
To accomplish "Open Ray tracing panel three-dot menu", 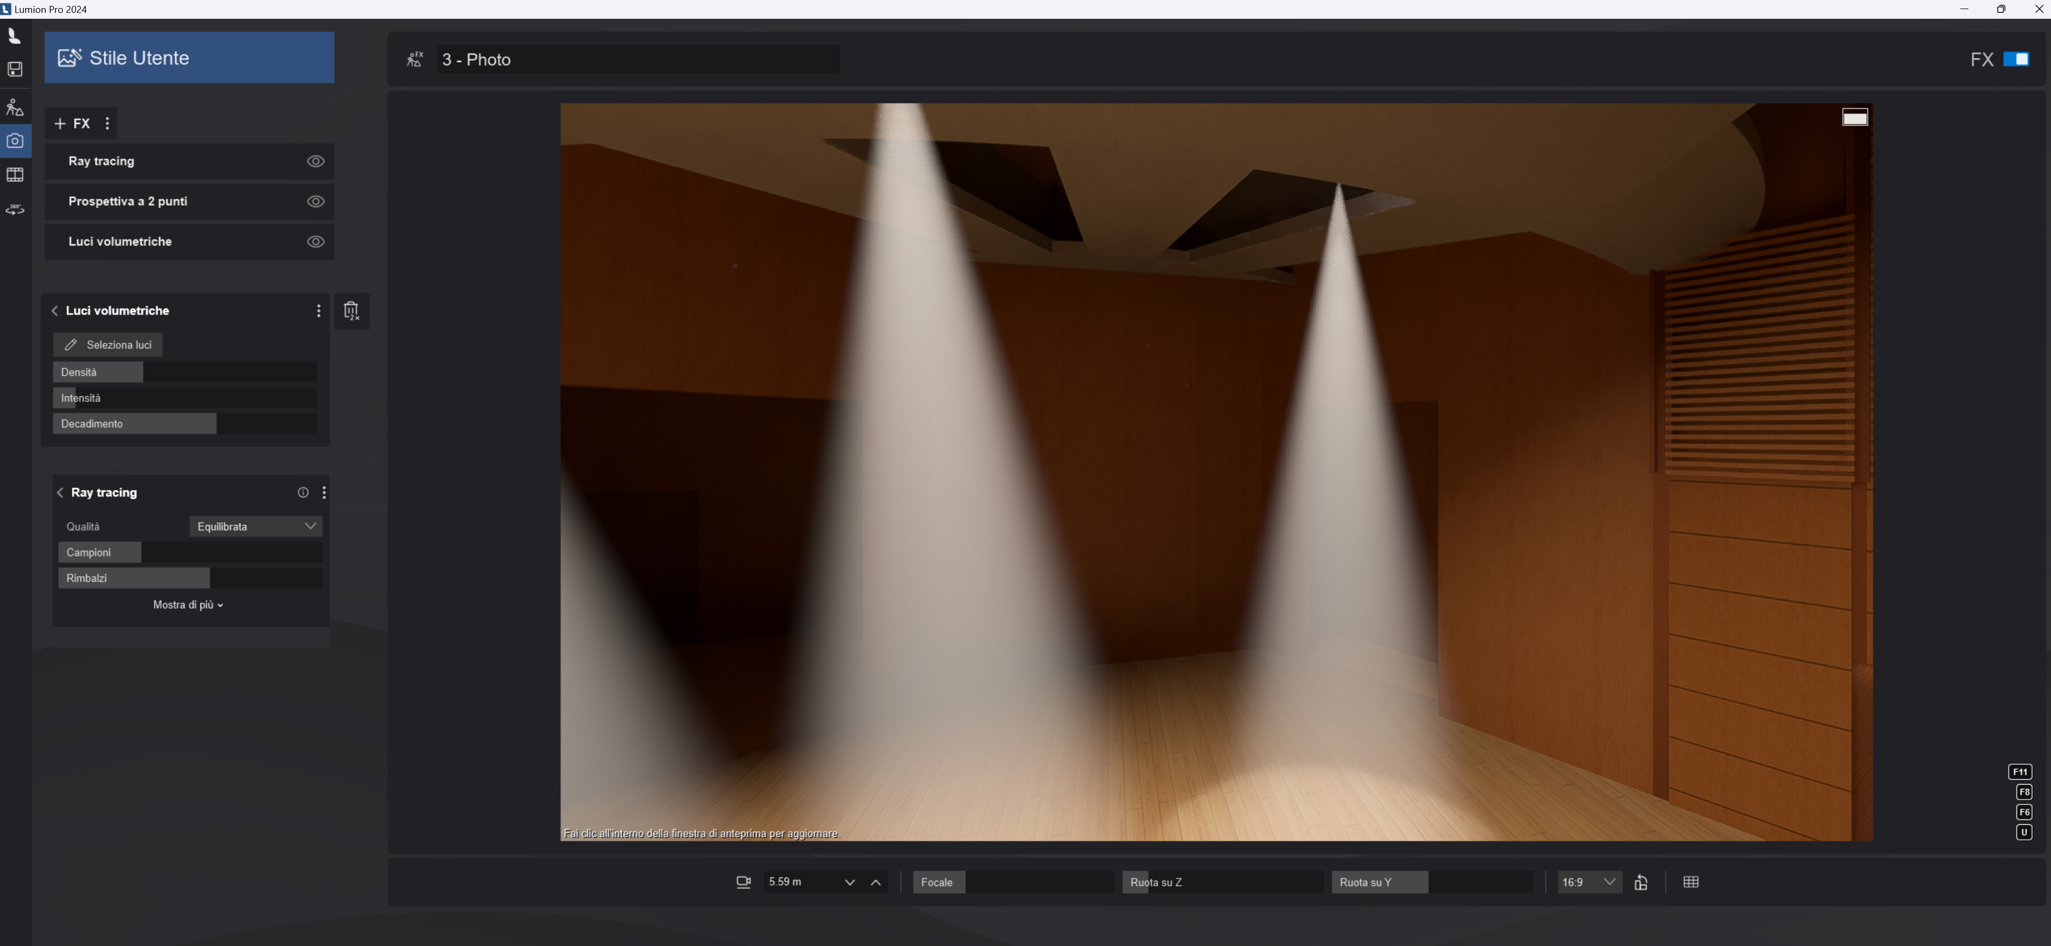I will (324, 492).
